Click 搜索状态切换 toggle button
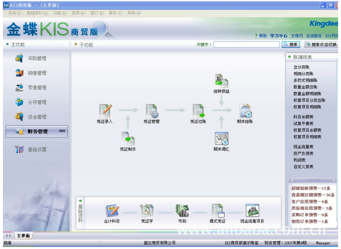341x249 pixels. pyautogui.click(x=321, y=44)
